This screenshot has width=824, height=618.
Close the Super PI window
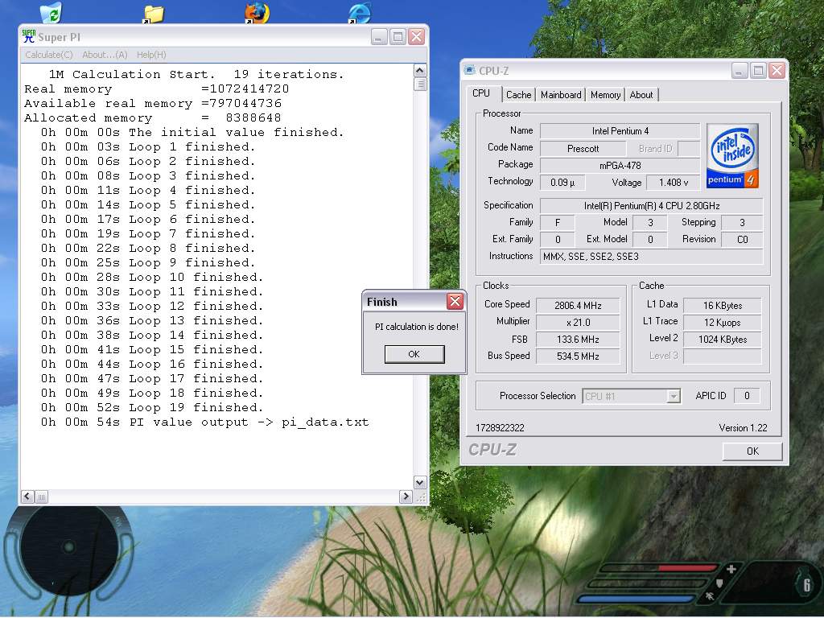pyautogui.click(x=417, y=36)
